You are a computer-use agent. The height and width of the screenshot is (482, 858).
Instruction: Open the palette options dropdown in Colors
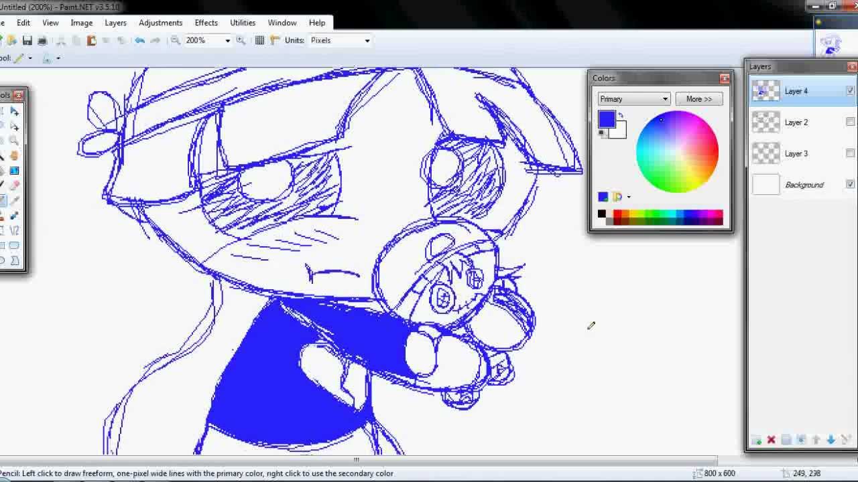[628, 197]
